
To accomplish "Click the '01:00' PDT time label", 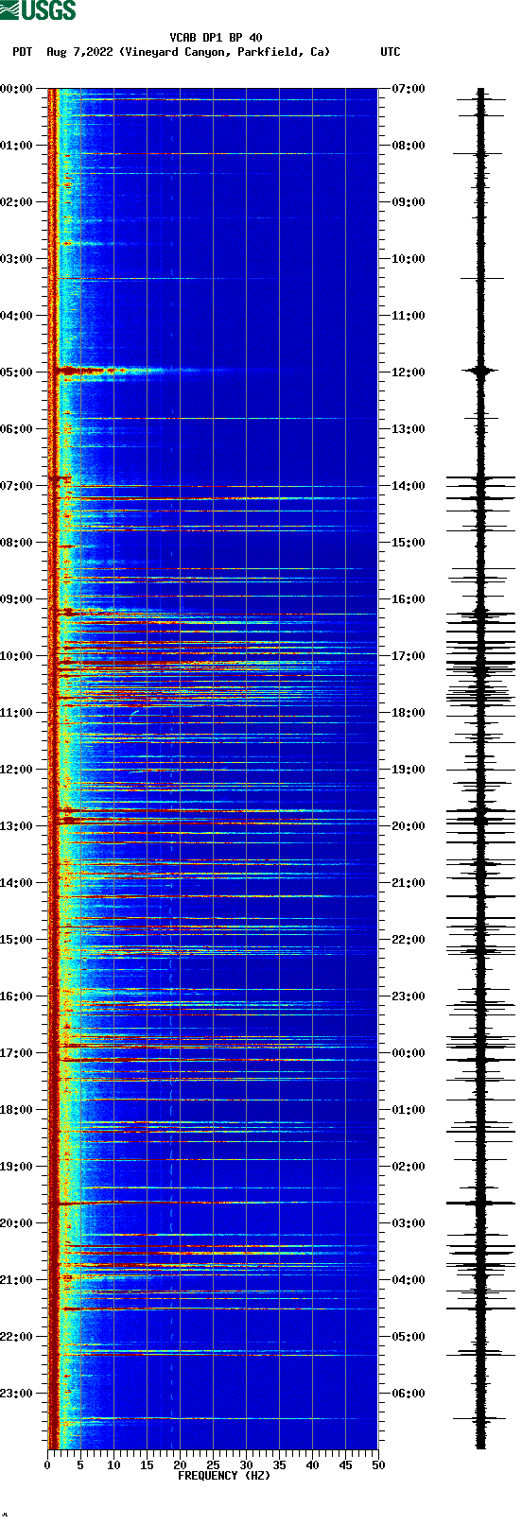I will point(16,146).
